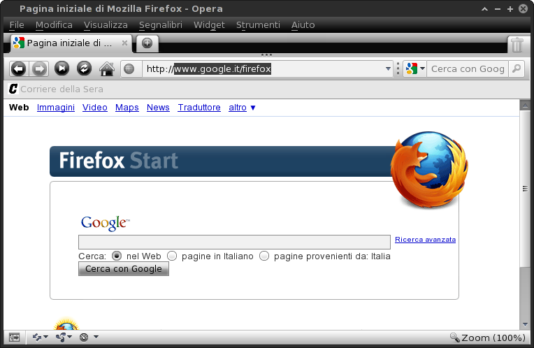Reload the current page
534x348 pixels.
[84, 68]
